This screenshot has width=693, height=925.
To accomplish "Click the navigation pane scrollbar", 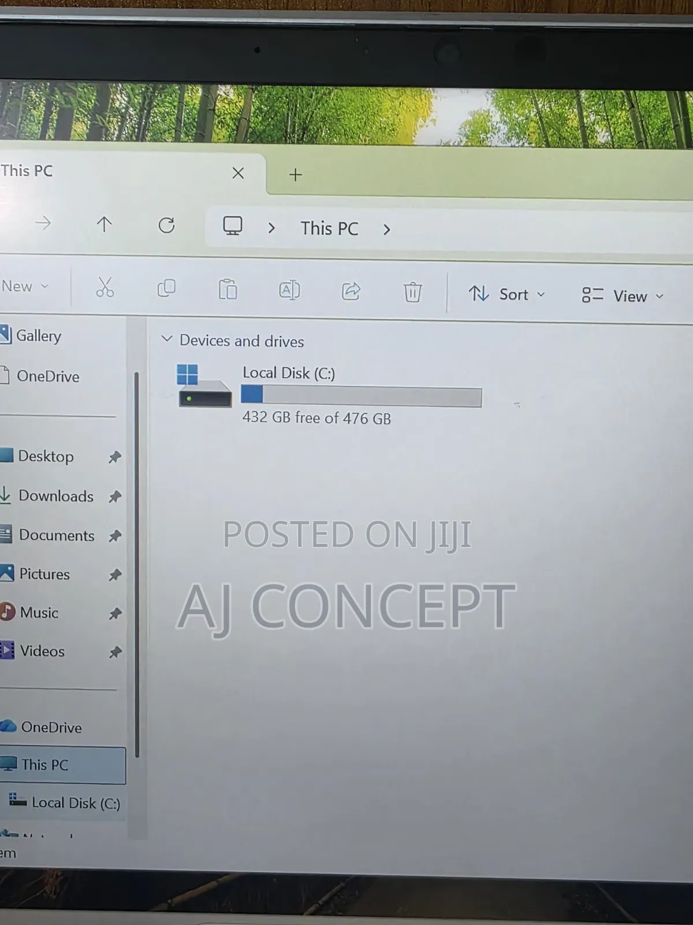I will [x=137, y=564].
